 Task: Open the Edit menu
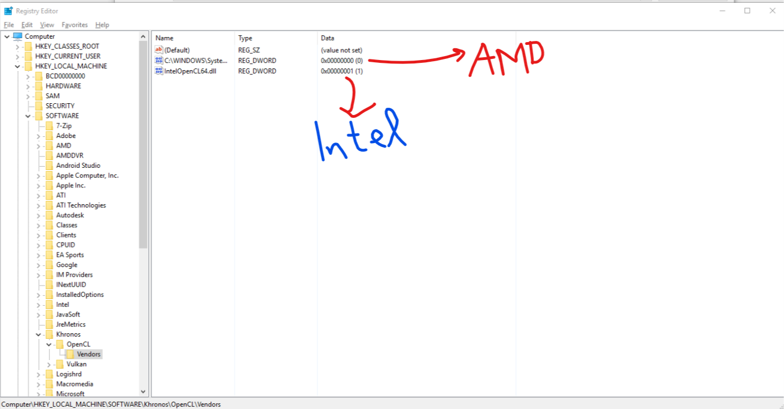click(27, 25)
